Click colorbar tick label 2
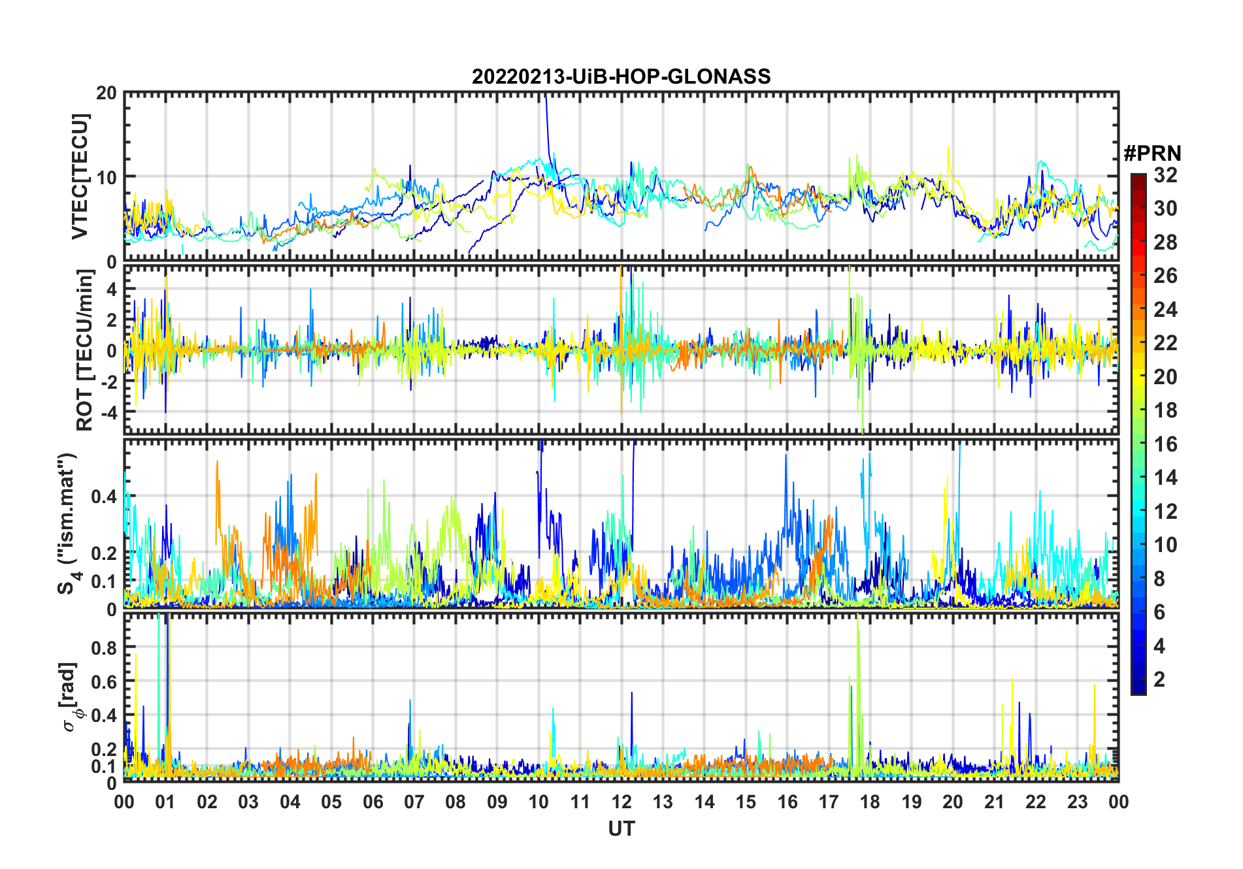 (1159, 680)
